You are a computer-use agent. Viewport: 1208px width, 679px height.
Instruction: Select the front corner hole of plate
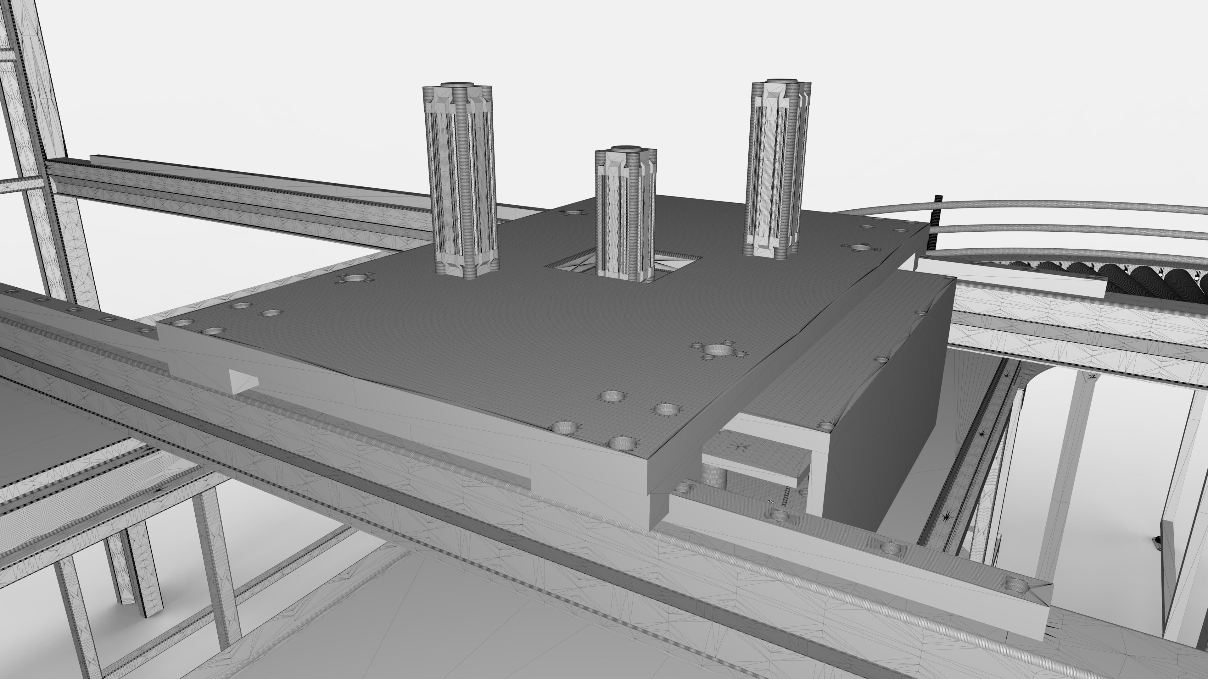click(x=622, y=442)
